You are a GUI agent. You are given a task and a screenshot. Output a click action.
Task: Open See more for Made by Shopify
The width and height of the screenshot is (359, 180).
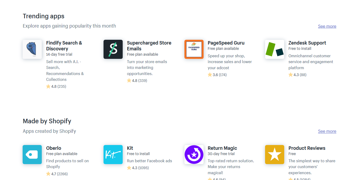pyautogui.click(x=327, y=131)
